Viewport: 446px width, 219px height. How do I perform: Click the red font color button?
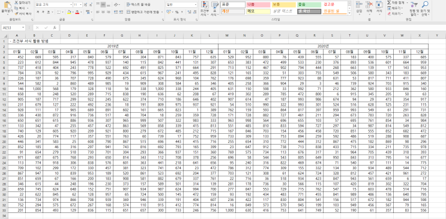click(77, 12)
